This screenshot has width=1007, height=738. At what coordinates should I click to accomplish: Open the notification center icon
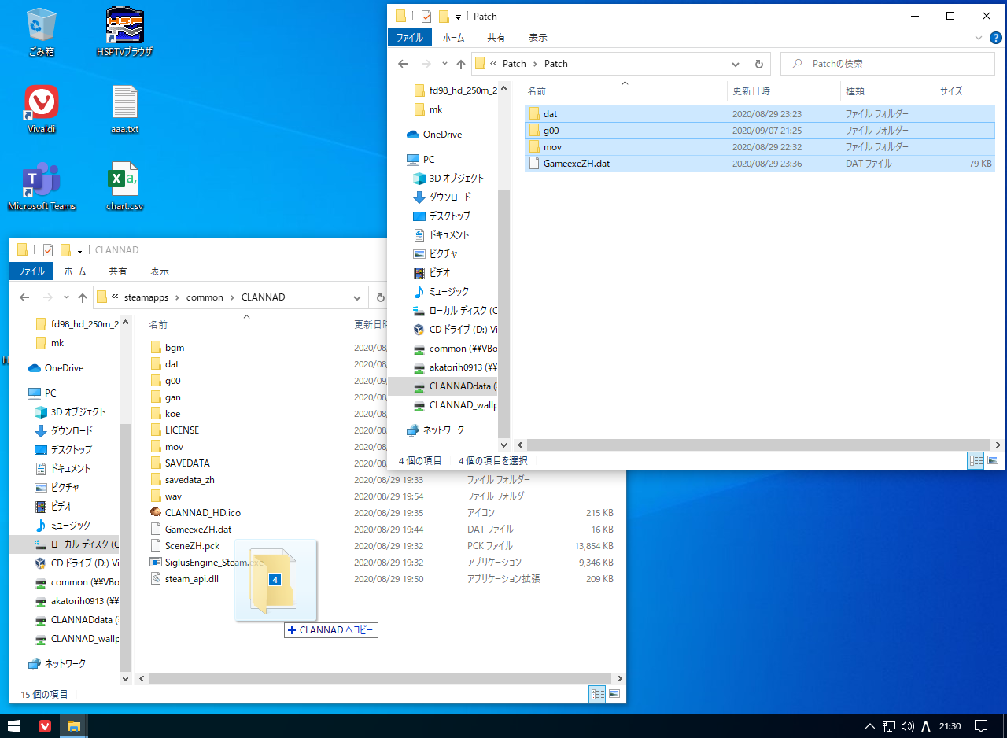(981, 726)
